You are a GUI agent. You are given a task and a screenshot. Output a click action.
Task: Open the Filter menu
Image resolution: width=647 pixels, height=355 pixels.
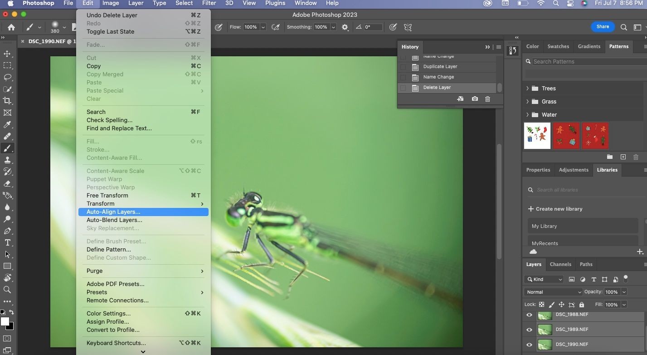point(209,3)
